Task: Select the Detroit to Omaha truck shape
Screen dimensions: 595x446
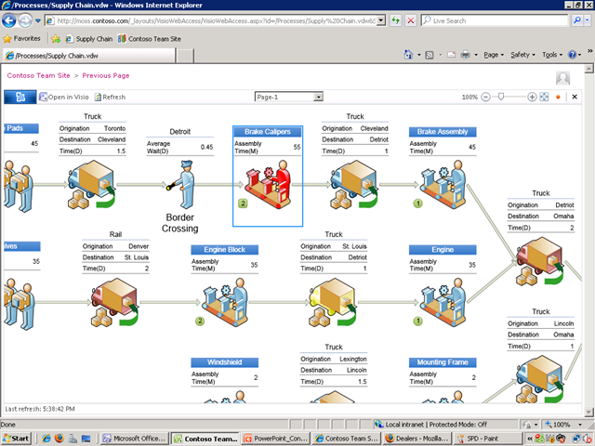Action: (x=539, y=261)
